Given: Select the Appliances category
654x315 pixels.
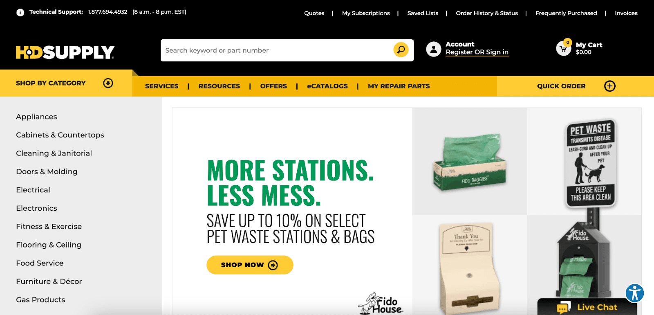Looking at the screenshot, I should pos(36,117).
